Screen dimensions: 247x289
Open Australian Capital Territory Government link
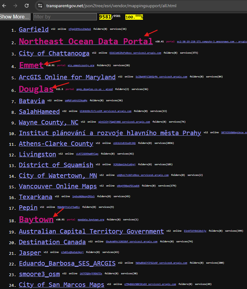(92, 231)
